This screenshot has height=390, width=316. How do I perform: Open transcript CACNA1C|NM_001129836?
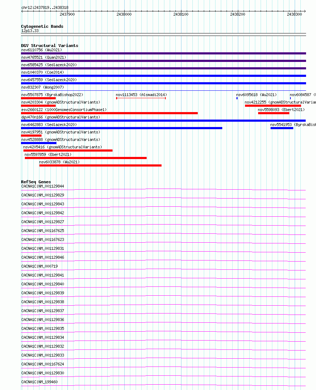coord(43,320)
